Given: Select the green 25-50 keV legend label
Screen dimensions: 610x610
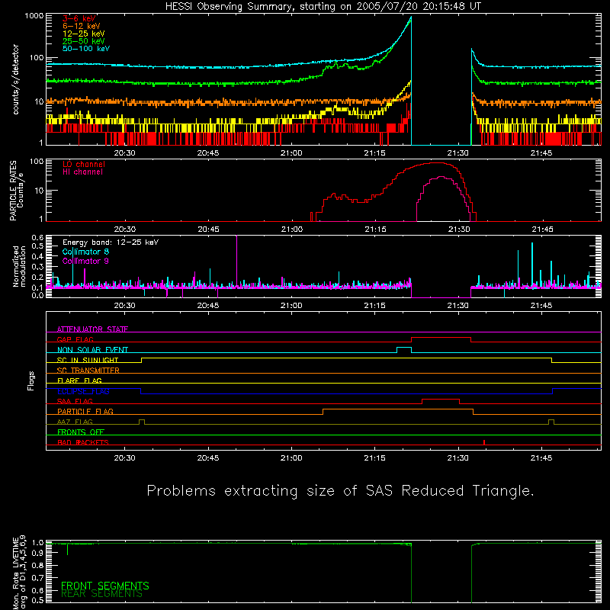Looking at the screenshot, I should (x=84, y=41).
